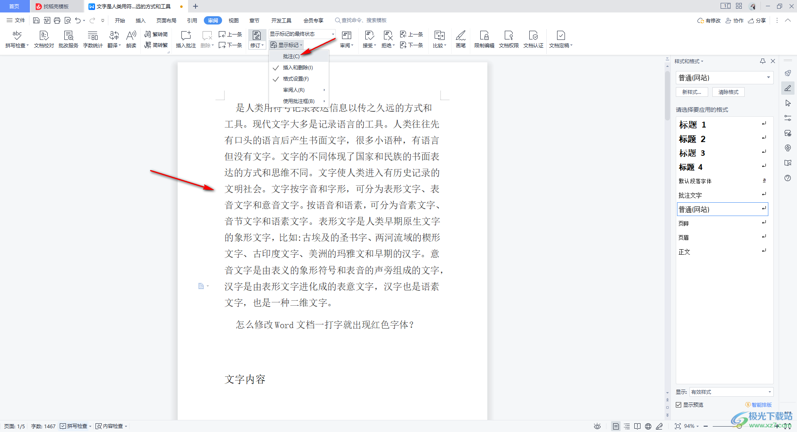Click the selection arrow icon in right sidebar

[788, 103]
